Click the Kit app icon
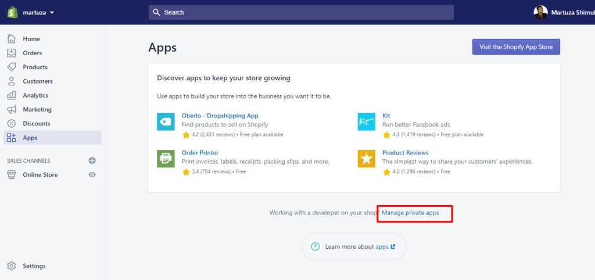 click(x=366, y=122)
